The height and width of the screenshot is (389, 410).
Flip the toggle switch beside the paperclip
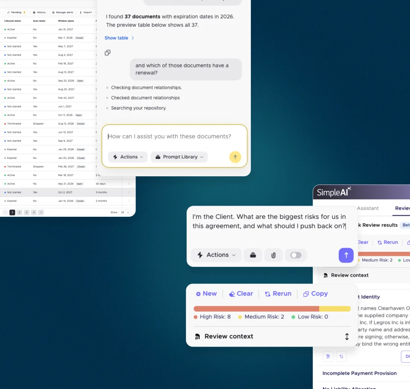point(296,255)
